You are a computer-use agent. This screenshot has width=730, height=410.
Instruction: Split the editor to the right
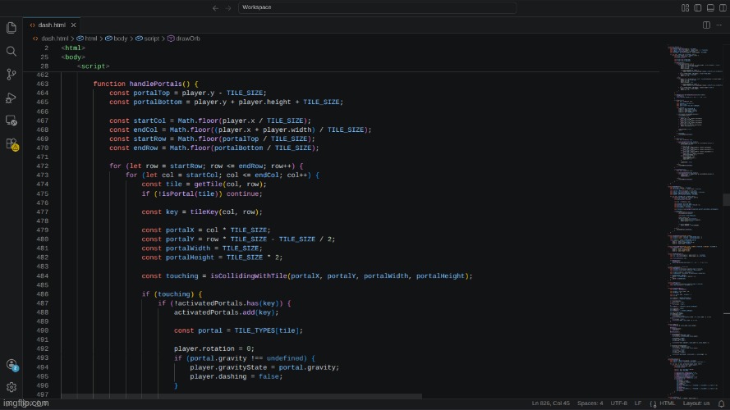[x=706, y=25]
